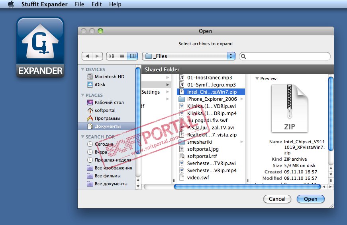Image resolution: width=347 pixels, height=225 pixels.
Task: Click the horizontal column browser scrollbar
Action: tap(247, 187)
